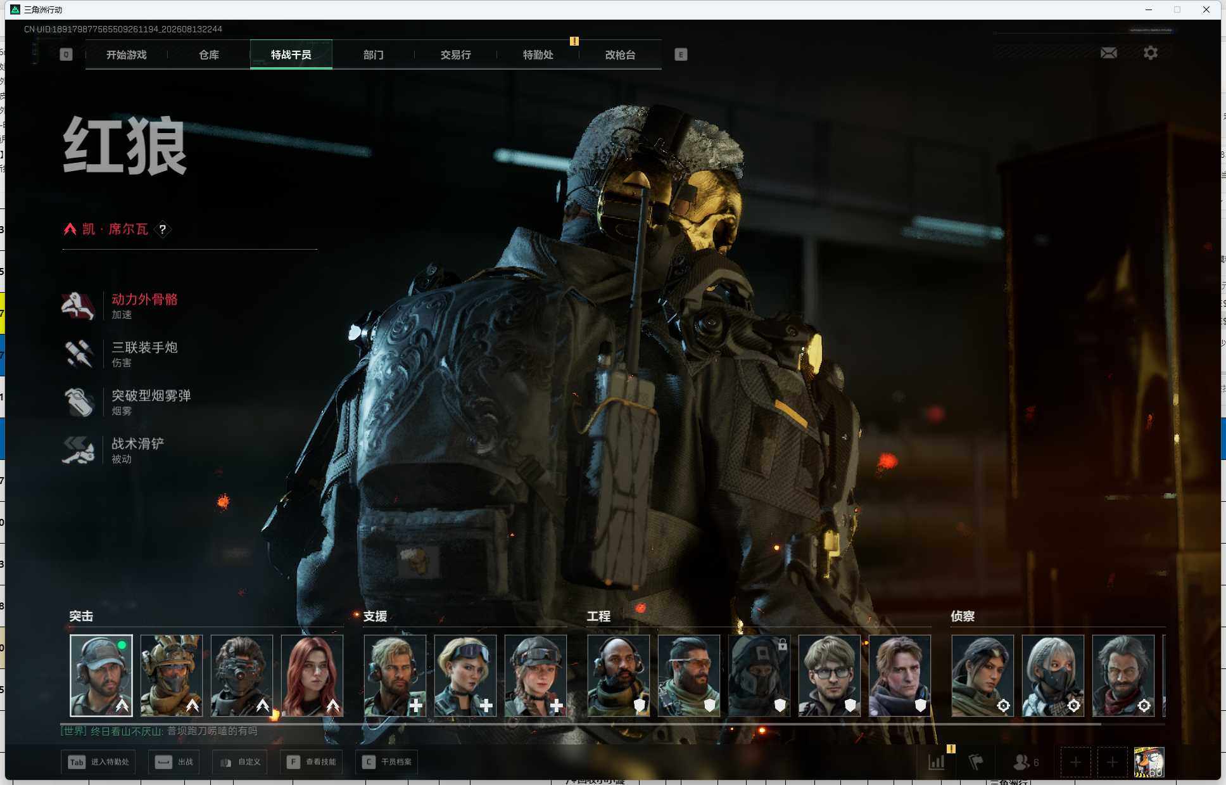Switch to the 改枪台 tab
The image size is (1226, 785).
pos(621,54)
